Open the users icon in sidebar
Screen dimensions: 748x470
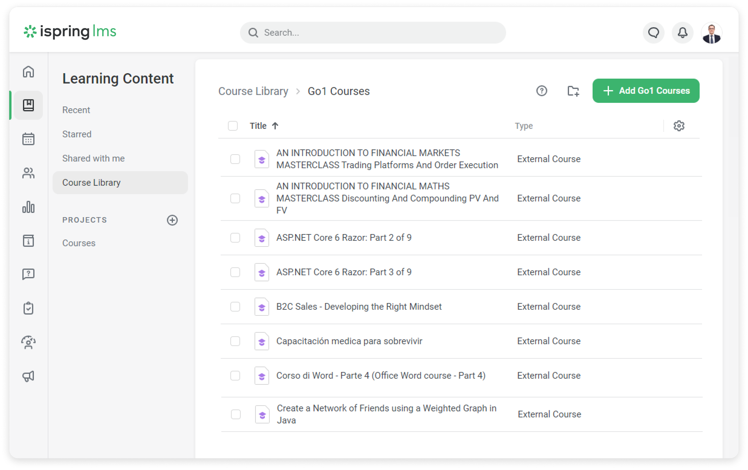(28, 173)
